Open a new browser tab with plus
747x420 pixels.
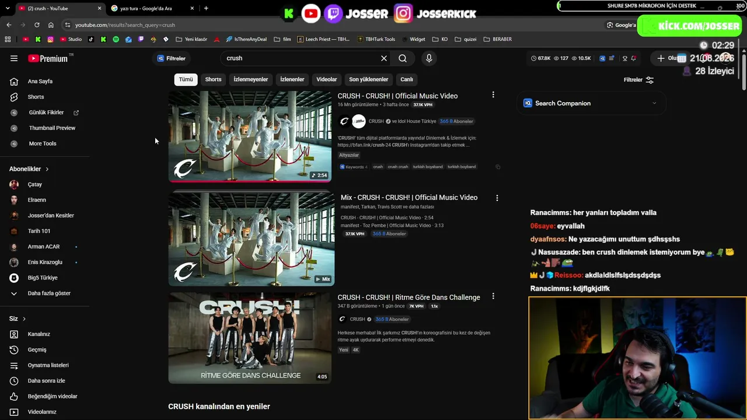point(206,8)
